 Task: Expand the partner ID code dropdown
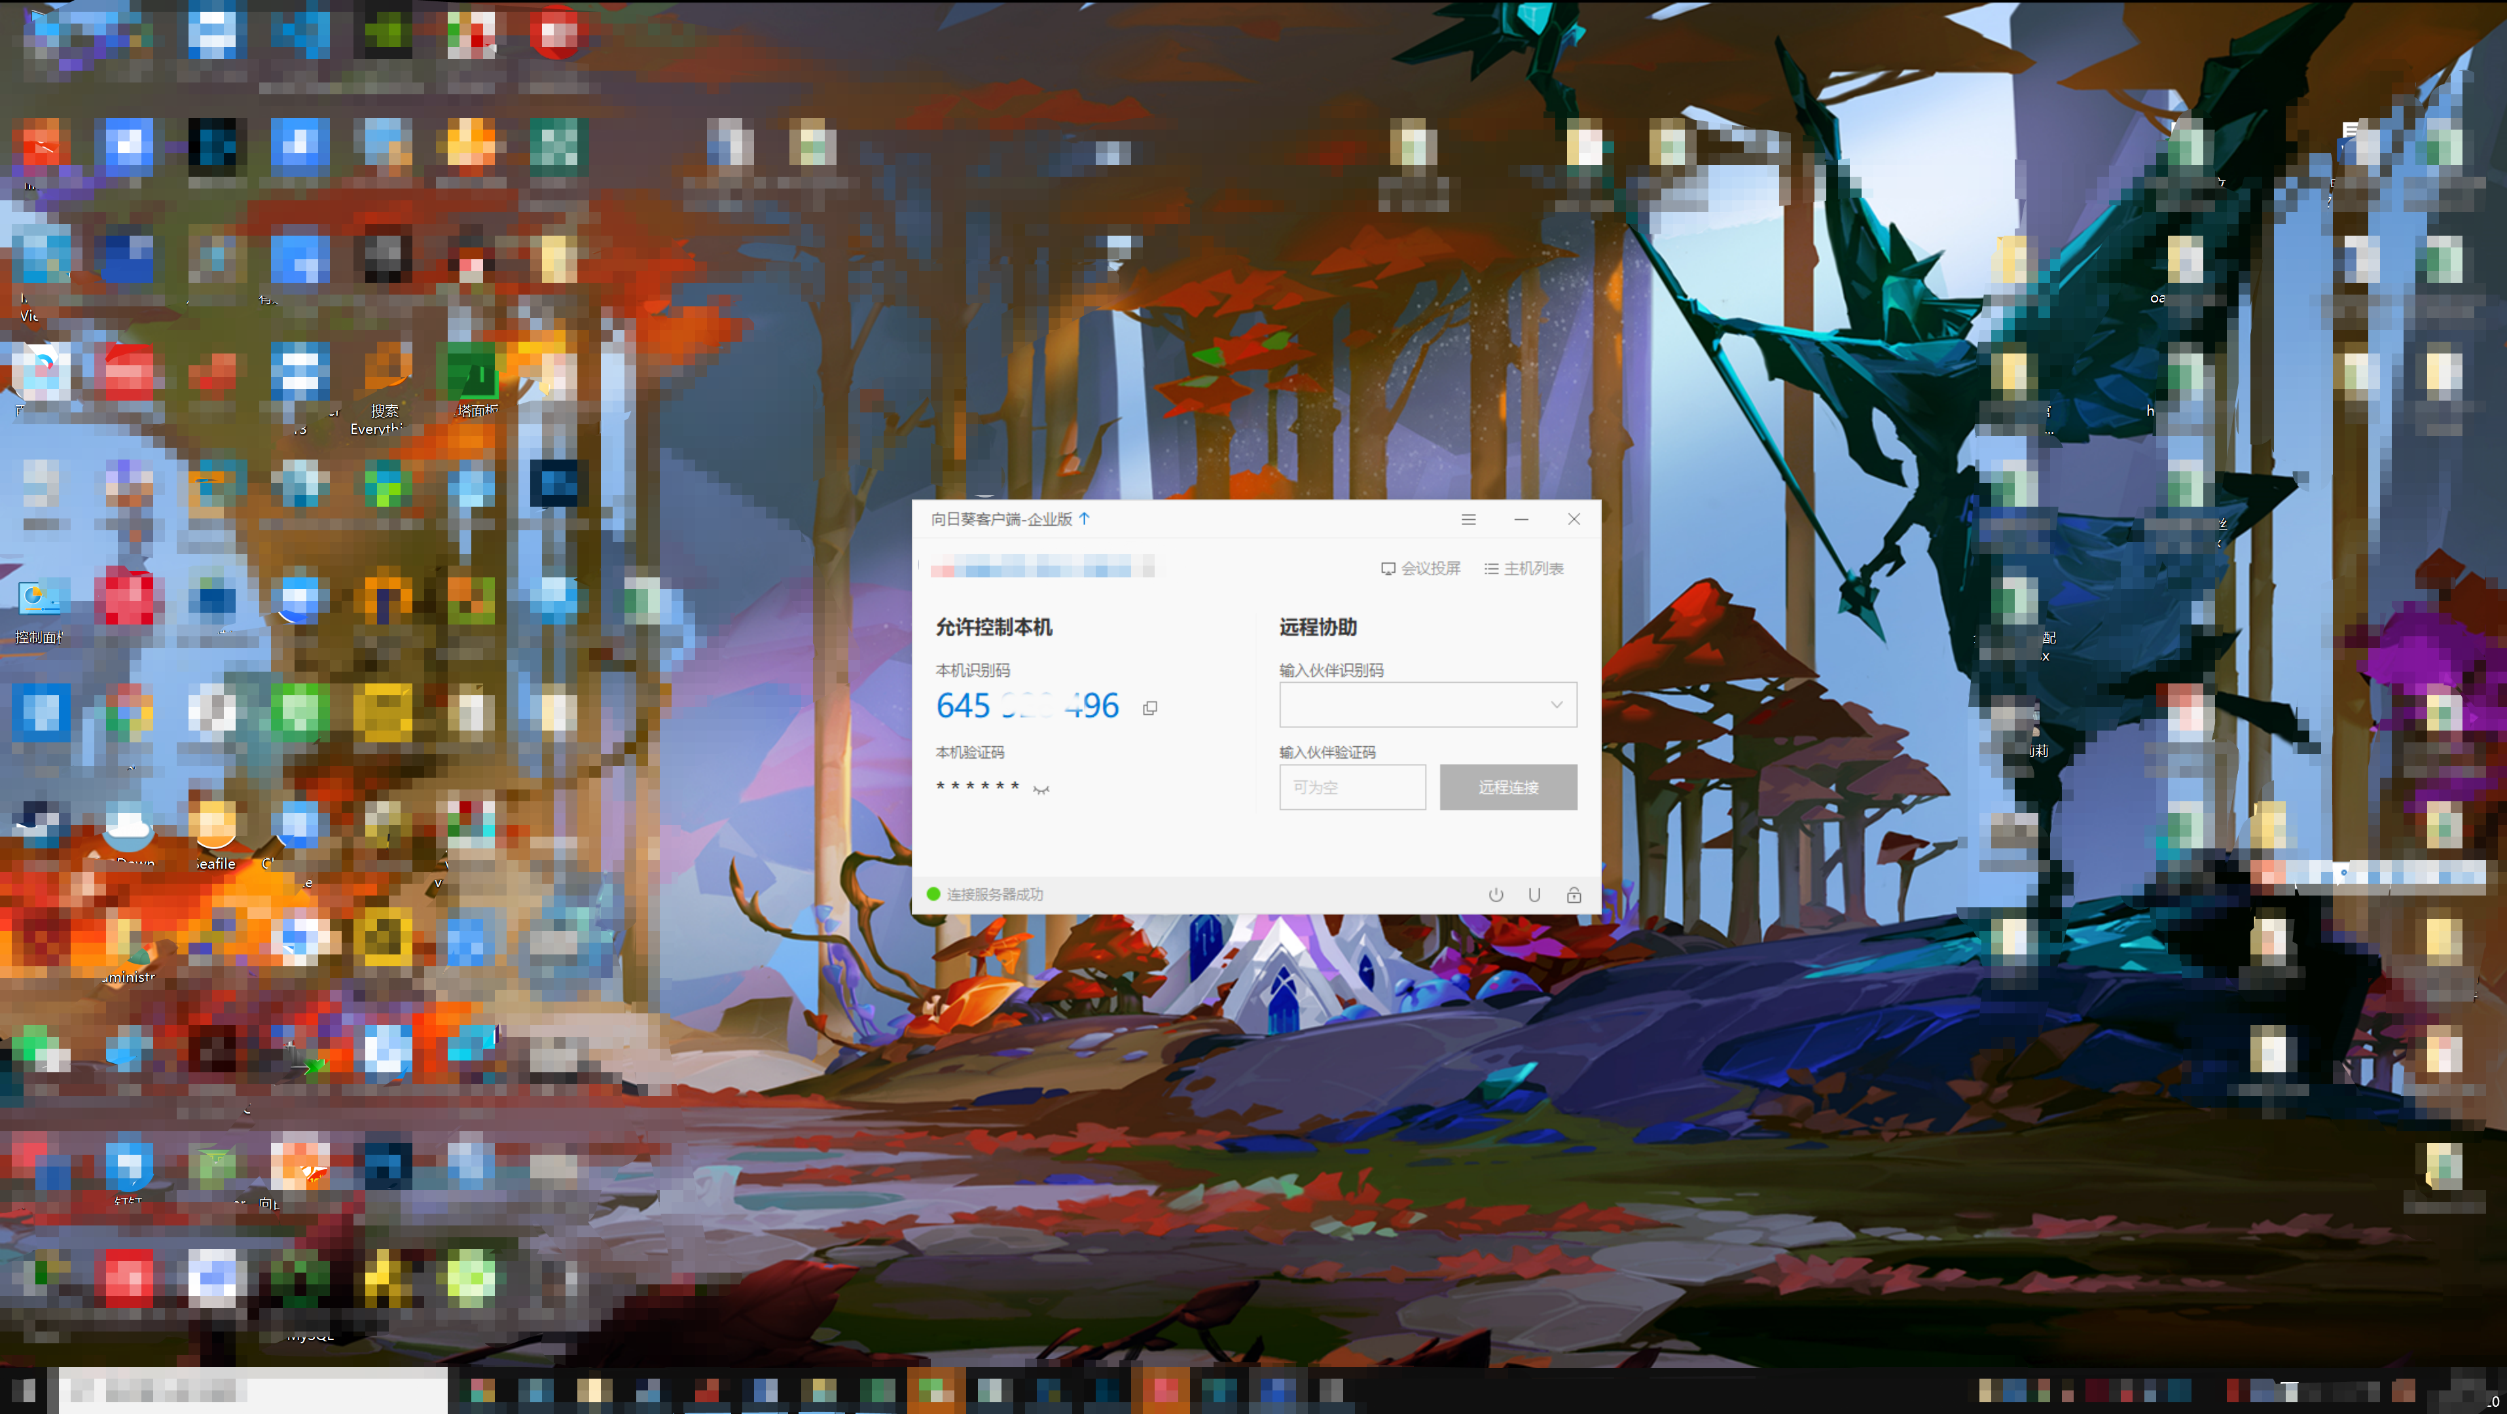pyautogui.click(x=1556, y=704)
